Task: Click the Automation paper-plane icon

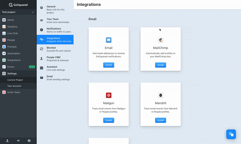Action: pos(4,53)
